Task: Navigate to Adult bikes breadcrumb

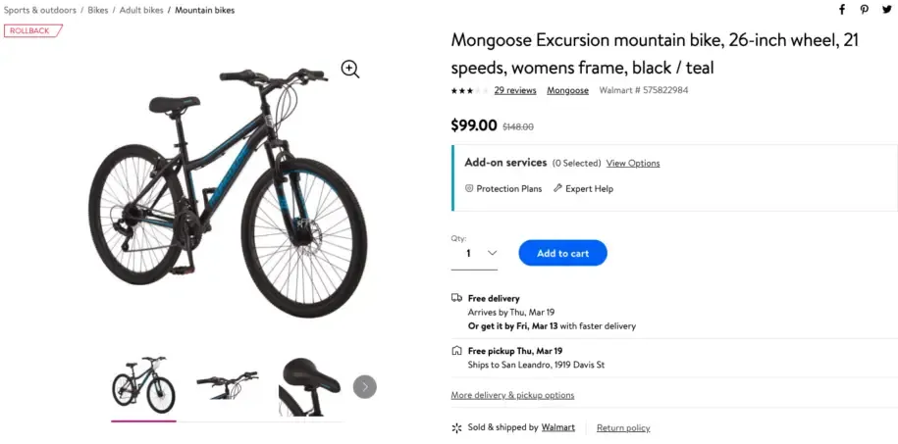Action: (x=140, y=10)
